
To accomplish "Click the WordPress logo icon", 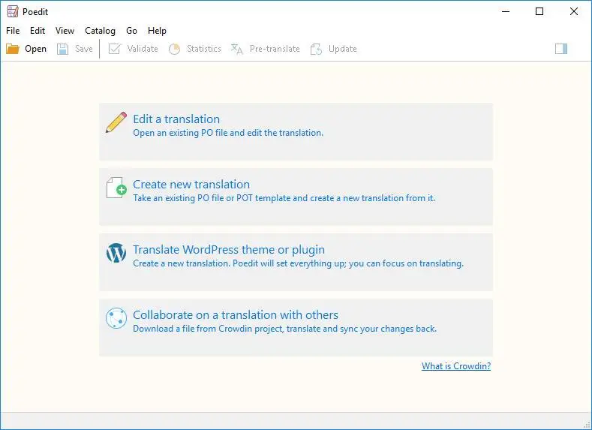I will (116, 253).
